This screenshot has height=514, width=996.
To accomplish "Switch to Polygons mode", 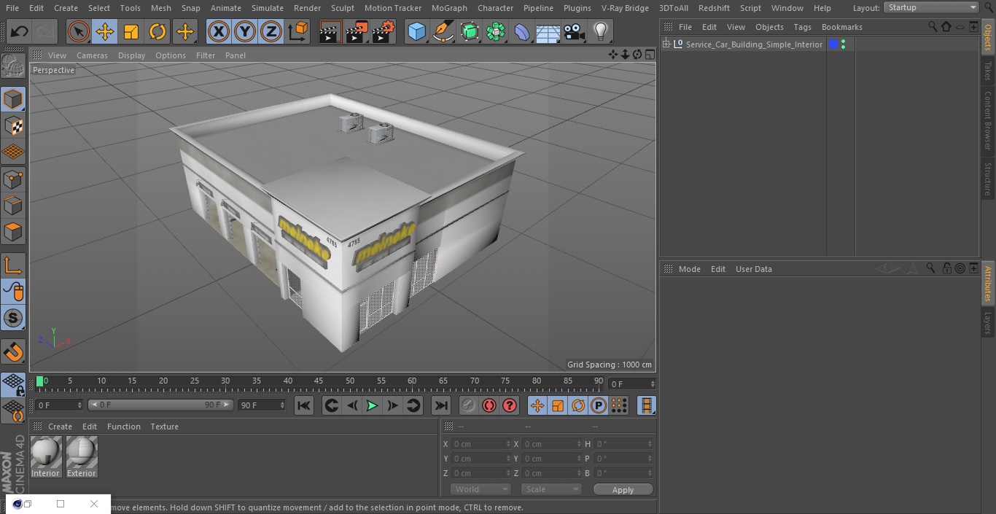I will coord(13,232).
